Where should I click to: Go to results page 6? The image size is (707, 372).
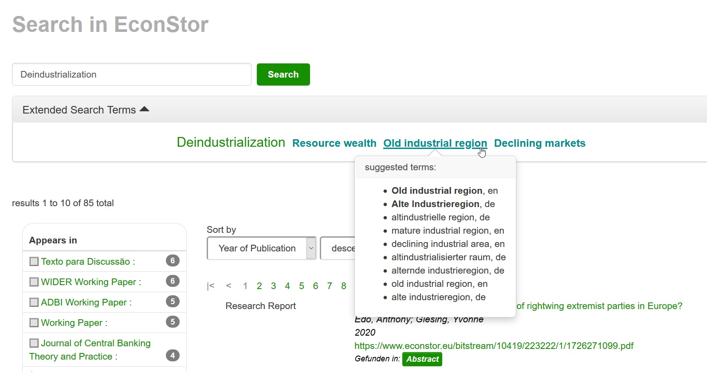click(x=315, y=286)
